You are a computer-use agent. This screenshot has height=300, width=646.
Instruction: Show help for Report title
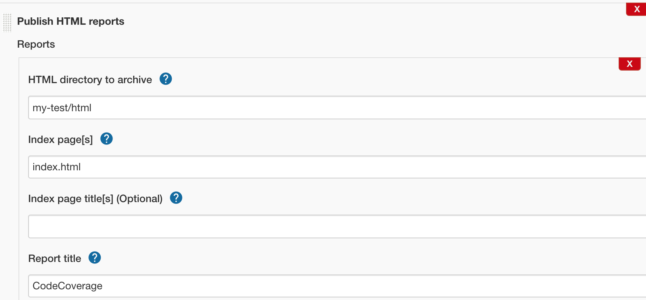click(x=95, y=258)
